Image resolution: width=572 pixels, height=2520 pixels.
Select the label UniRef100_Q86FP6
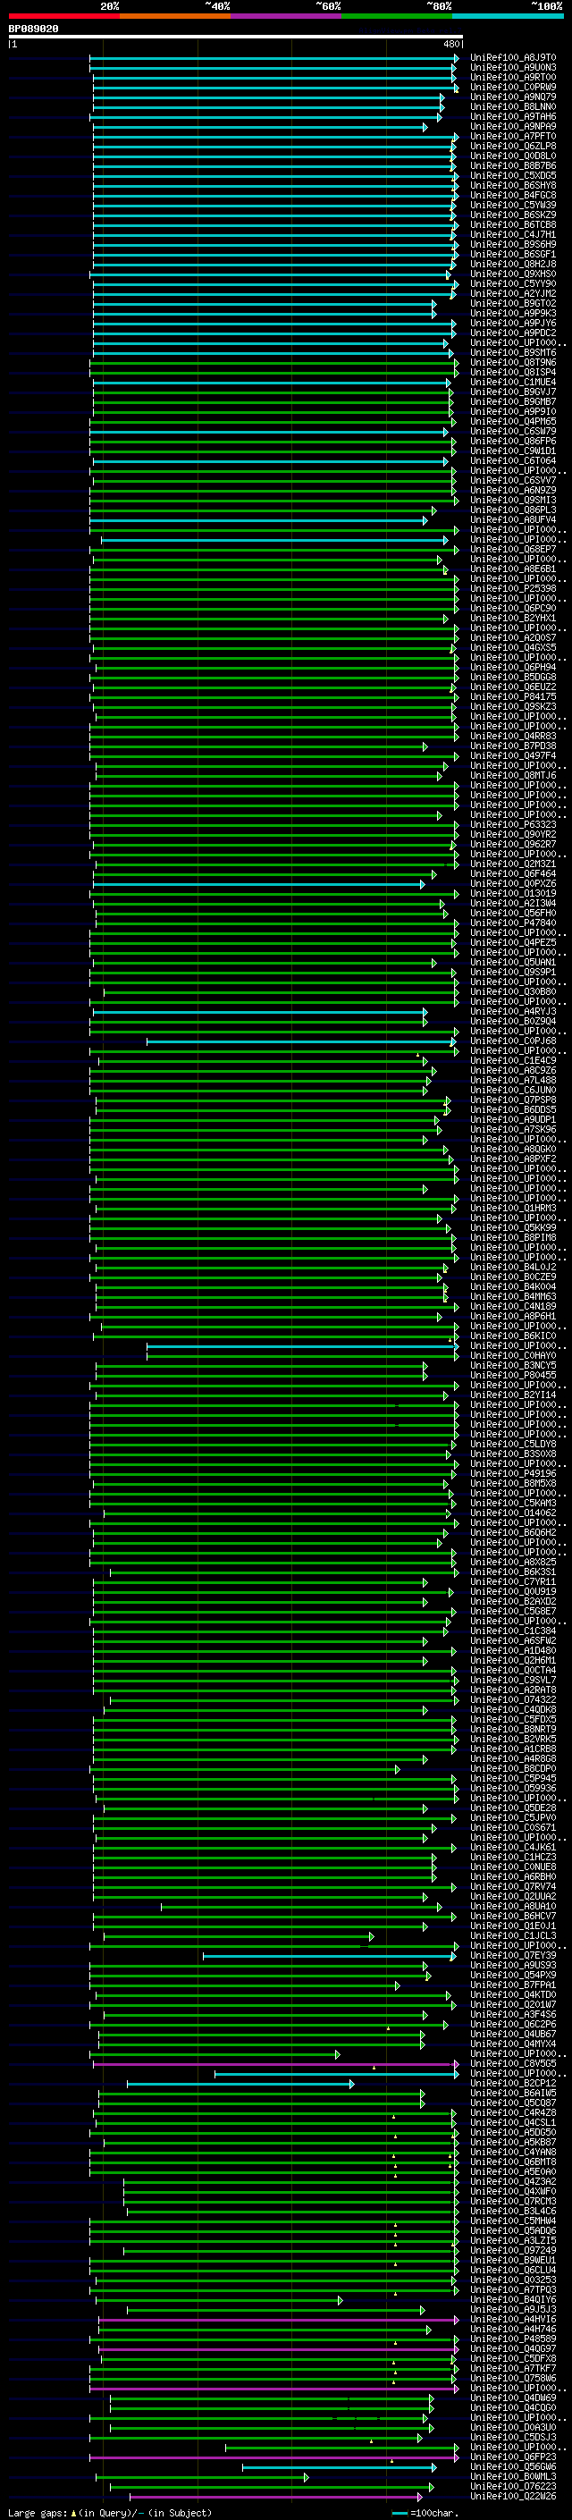coord(513,442)
